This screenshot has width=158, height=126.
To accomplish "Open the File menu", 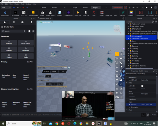I will pos(2,4).
